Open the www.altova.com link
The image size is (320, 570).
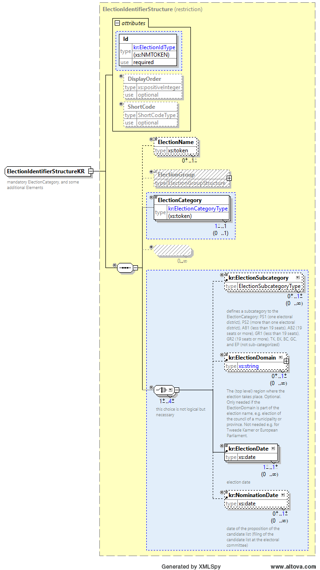[x=293, y=566]
